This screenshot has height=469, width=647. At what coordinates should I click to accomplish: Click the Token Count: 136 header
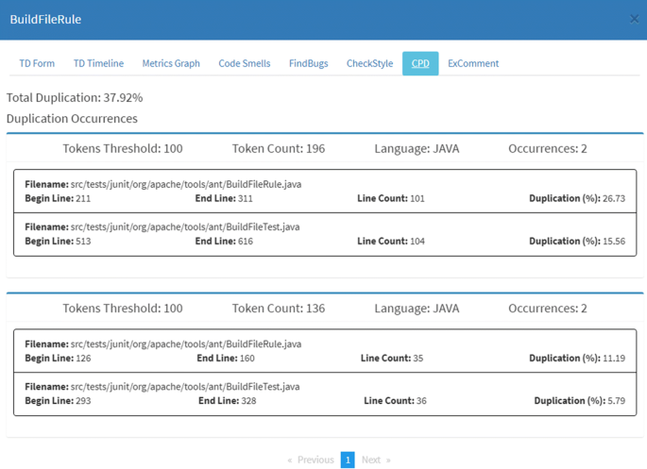(x=279, y=309)
